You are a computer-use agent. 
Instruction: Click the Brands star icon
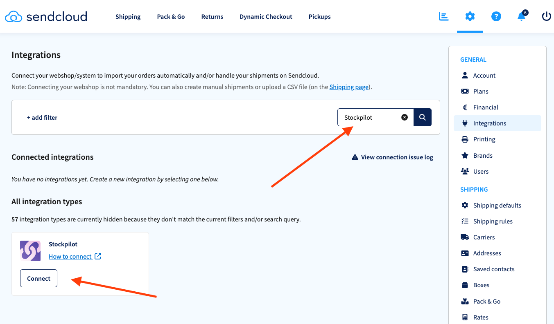(465, 155)
